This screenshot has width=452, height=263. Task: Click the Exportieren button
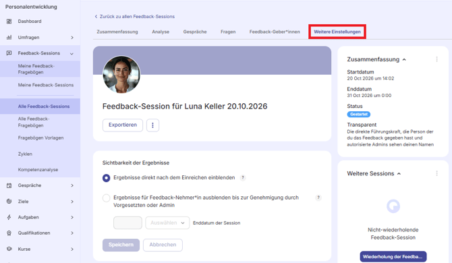[123, 125]
